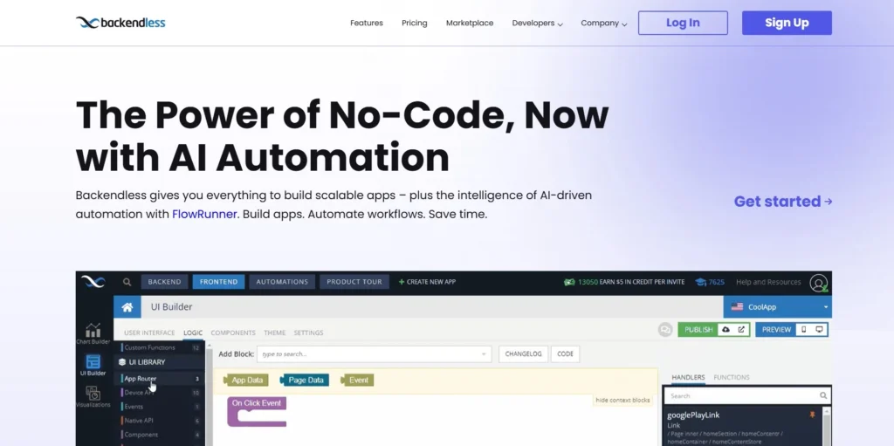Click the cloud upload publish icon
Screen dimensions: 894x446
726,330
